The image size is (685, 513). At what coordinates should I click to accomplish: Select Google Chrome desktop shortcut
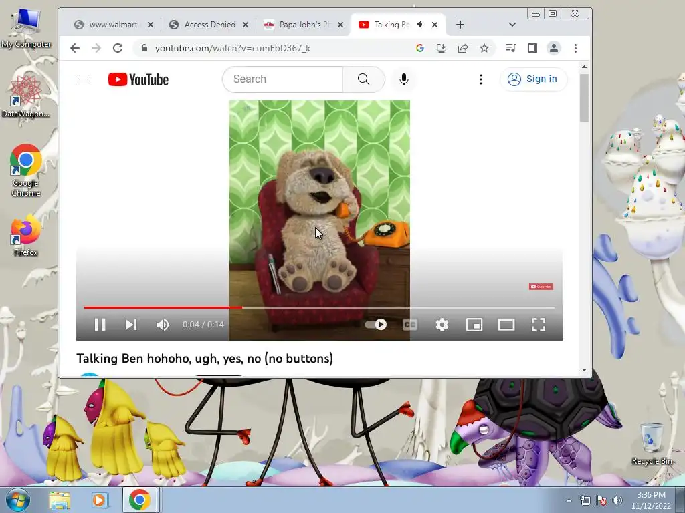coord(26,170)
